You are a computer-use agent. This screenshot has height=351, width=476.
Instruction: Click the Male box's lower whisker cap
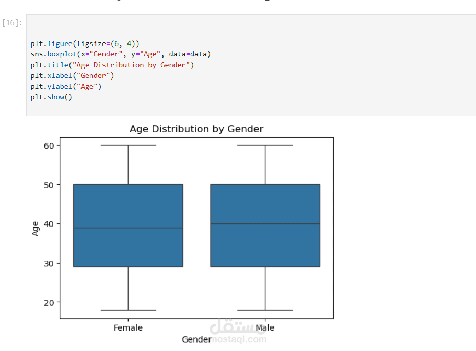[265, 310]
